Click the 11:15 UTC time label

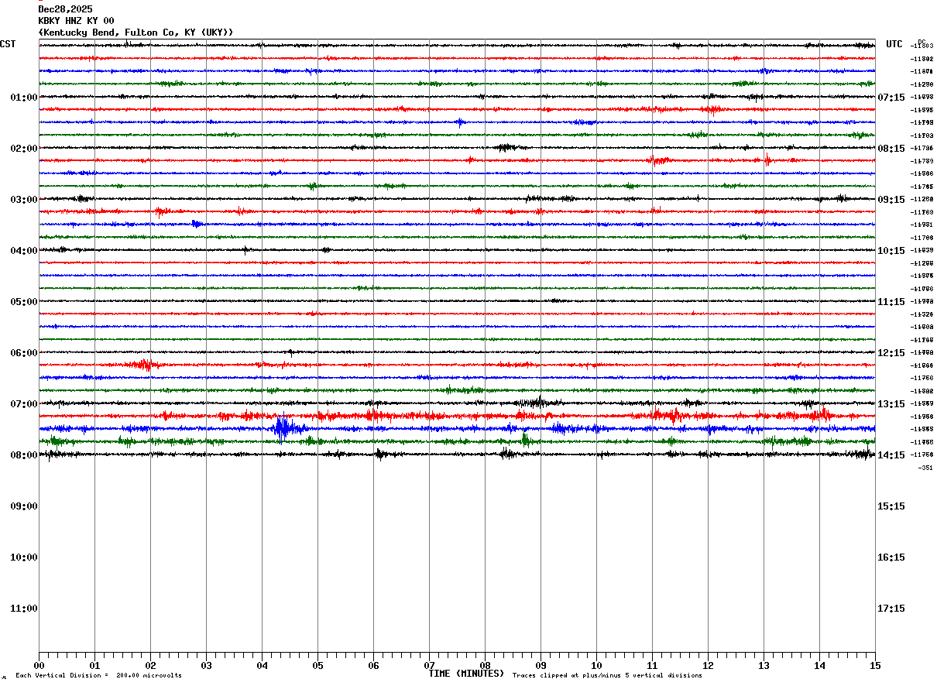coord(891,302)
